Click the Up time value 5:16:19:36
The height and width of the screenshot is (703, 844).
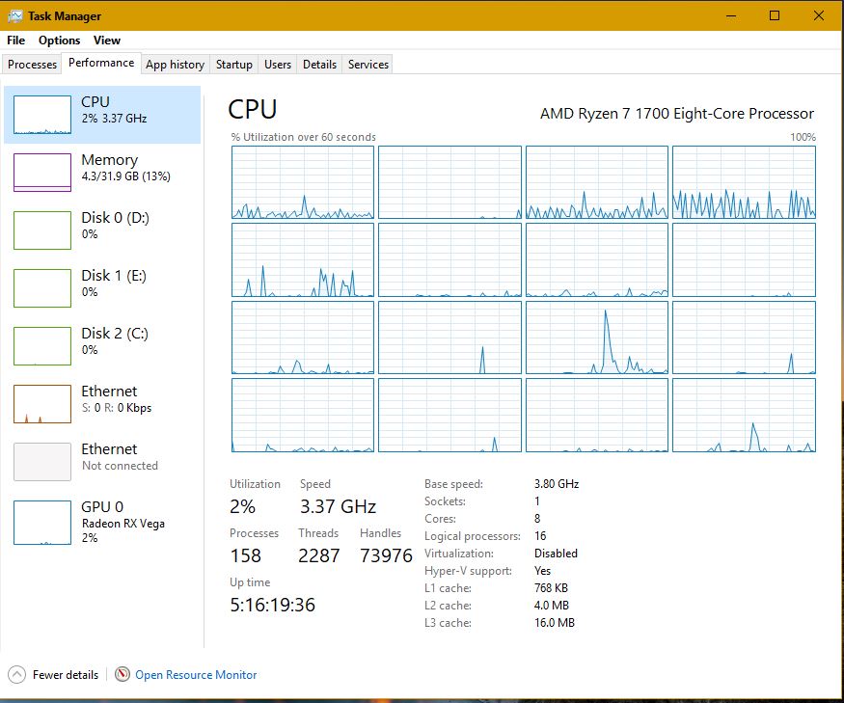click(272, 605)
